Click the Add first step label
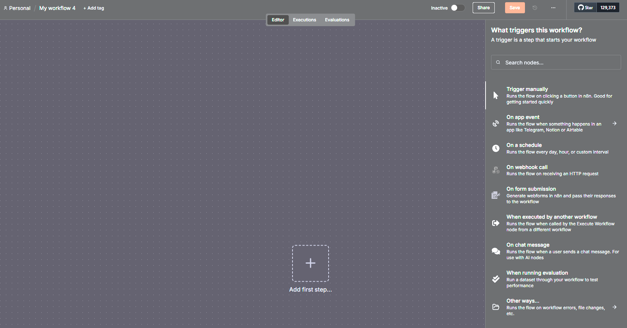Viewport: 627px width, 328px height. tap(311, 290)
